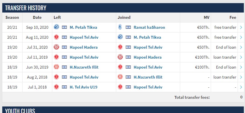Click Israel flag beside H. Tel Aviv U19
245x113 pixels.
64,87
